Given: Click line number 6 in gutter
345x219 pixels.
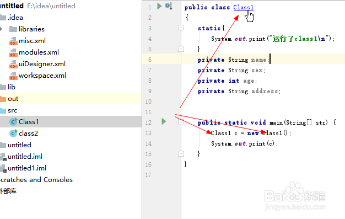Looking at the screenshot, I should point(149,60).
